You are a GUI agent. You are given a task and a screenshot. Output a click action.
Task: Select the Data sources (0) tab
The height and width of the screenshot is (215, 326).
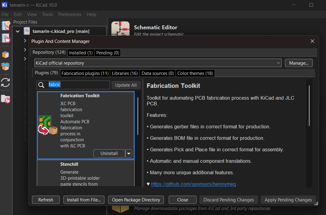pyautogui.click(x=158, y=73)
